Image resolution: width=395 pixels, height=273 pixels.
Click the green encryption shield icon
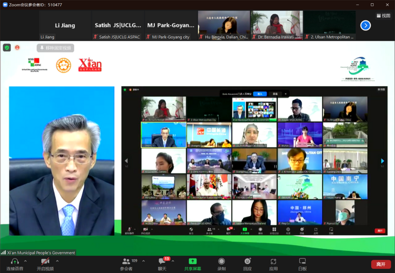tap(7, 47)
